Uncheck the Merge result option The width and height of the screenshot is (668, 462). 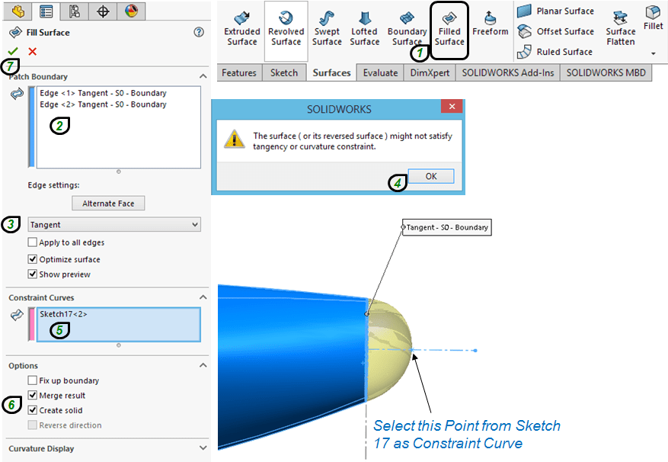click(x=32, y=396)
